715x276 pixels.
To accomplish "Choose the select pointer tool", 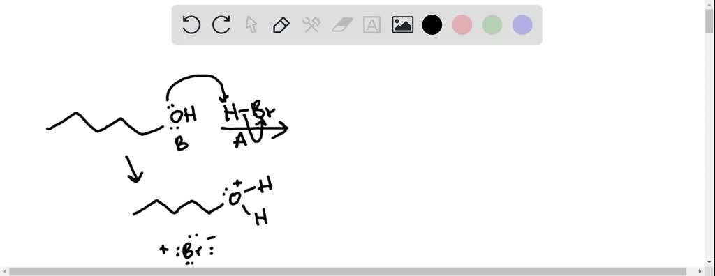I will (251, 24).
